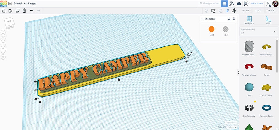Screen dimensions: 279x130
Task: Select the Script text shape
Action: point(266,67)
